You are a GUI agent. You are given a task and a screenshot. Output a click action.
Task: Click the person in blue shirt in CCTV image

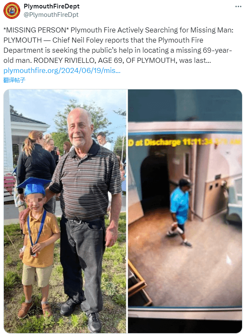pos(180,212)
